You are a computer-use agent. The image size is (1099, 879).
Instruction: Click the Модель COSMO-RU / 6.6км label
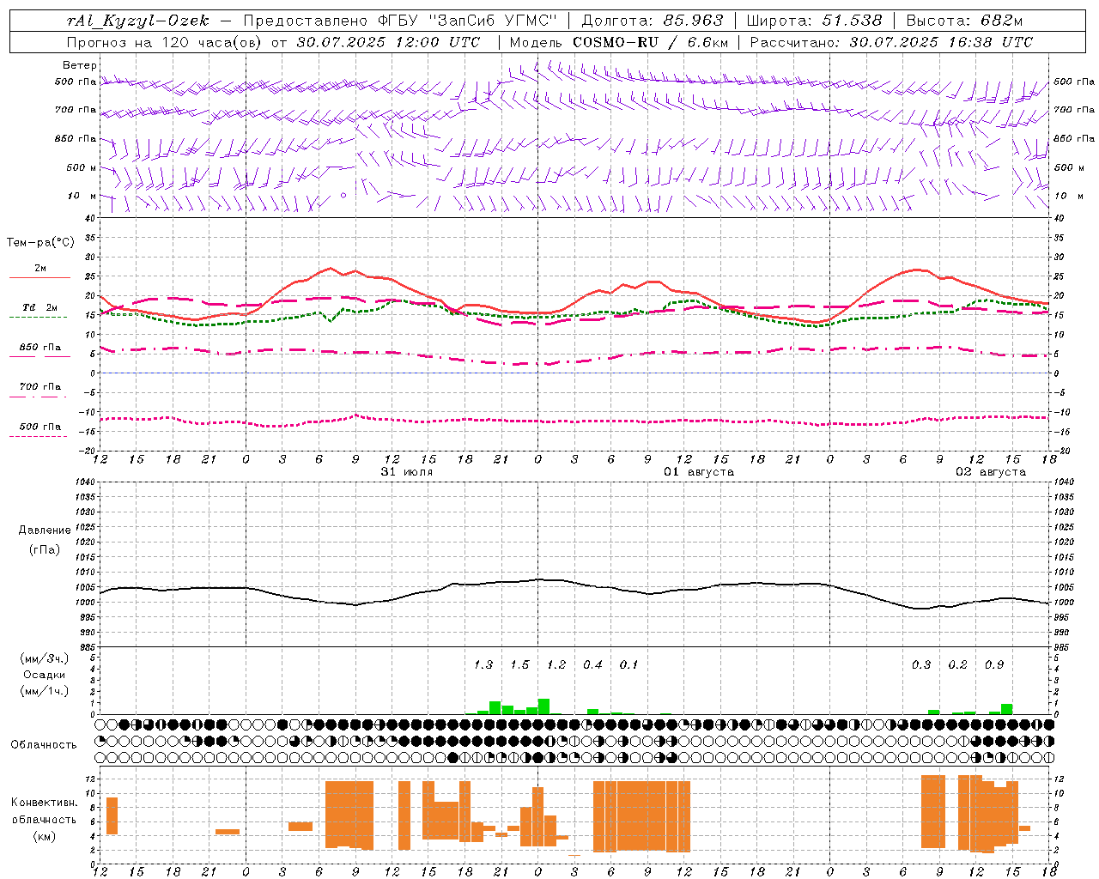619,42
